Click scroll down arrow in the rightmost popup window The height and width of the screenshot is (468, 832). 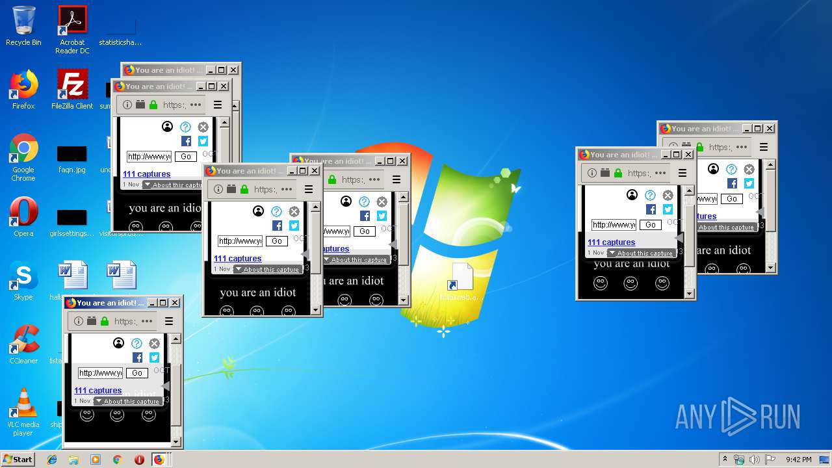(770, 268)
